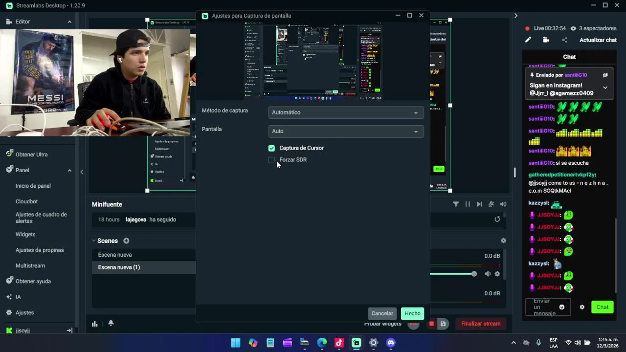Open Windows Start menu
The image size is (626, 352).
coord(236,343)
